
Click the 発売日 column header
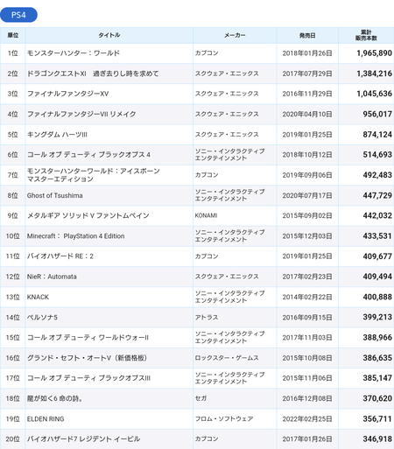(307, 35)
